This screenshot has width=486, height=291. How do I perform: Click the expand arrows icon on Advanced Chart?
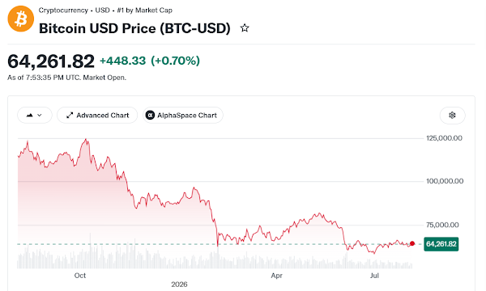coord(70,116)
